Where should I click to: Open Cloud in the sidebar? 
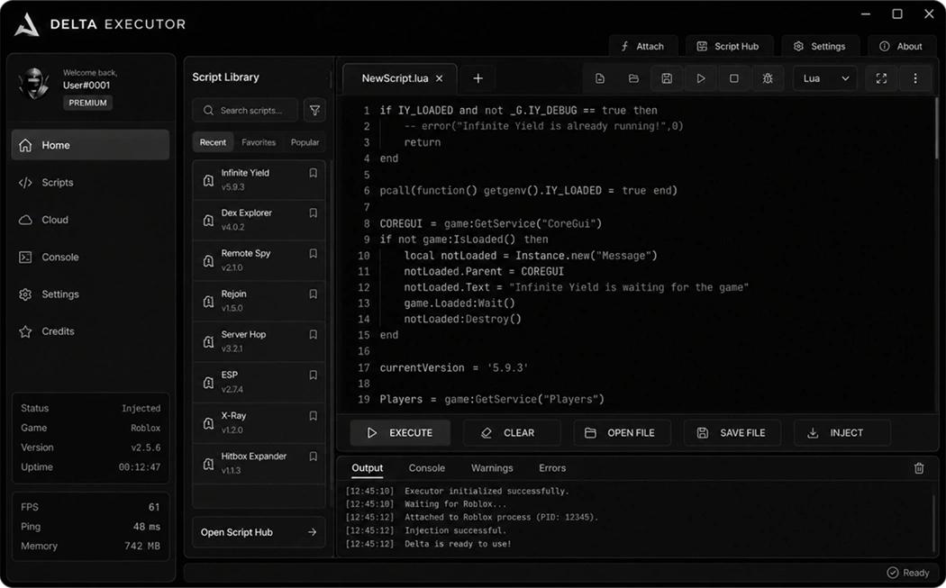coord(90,220)
